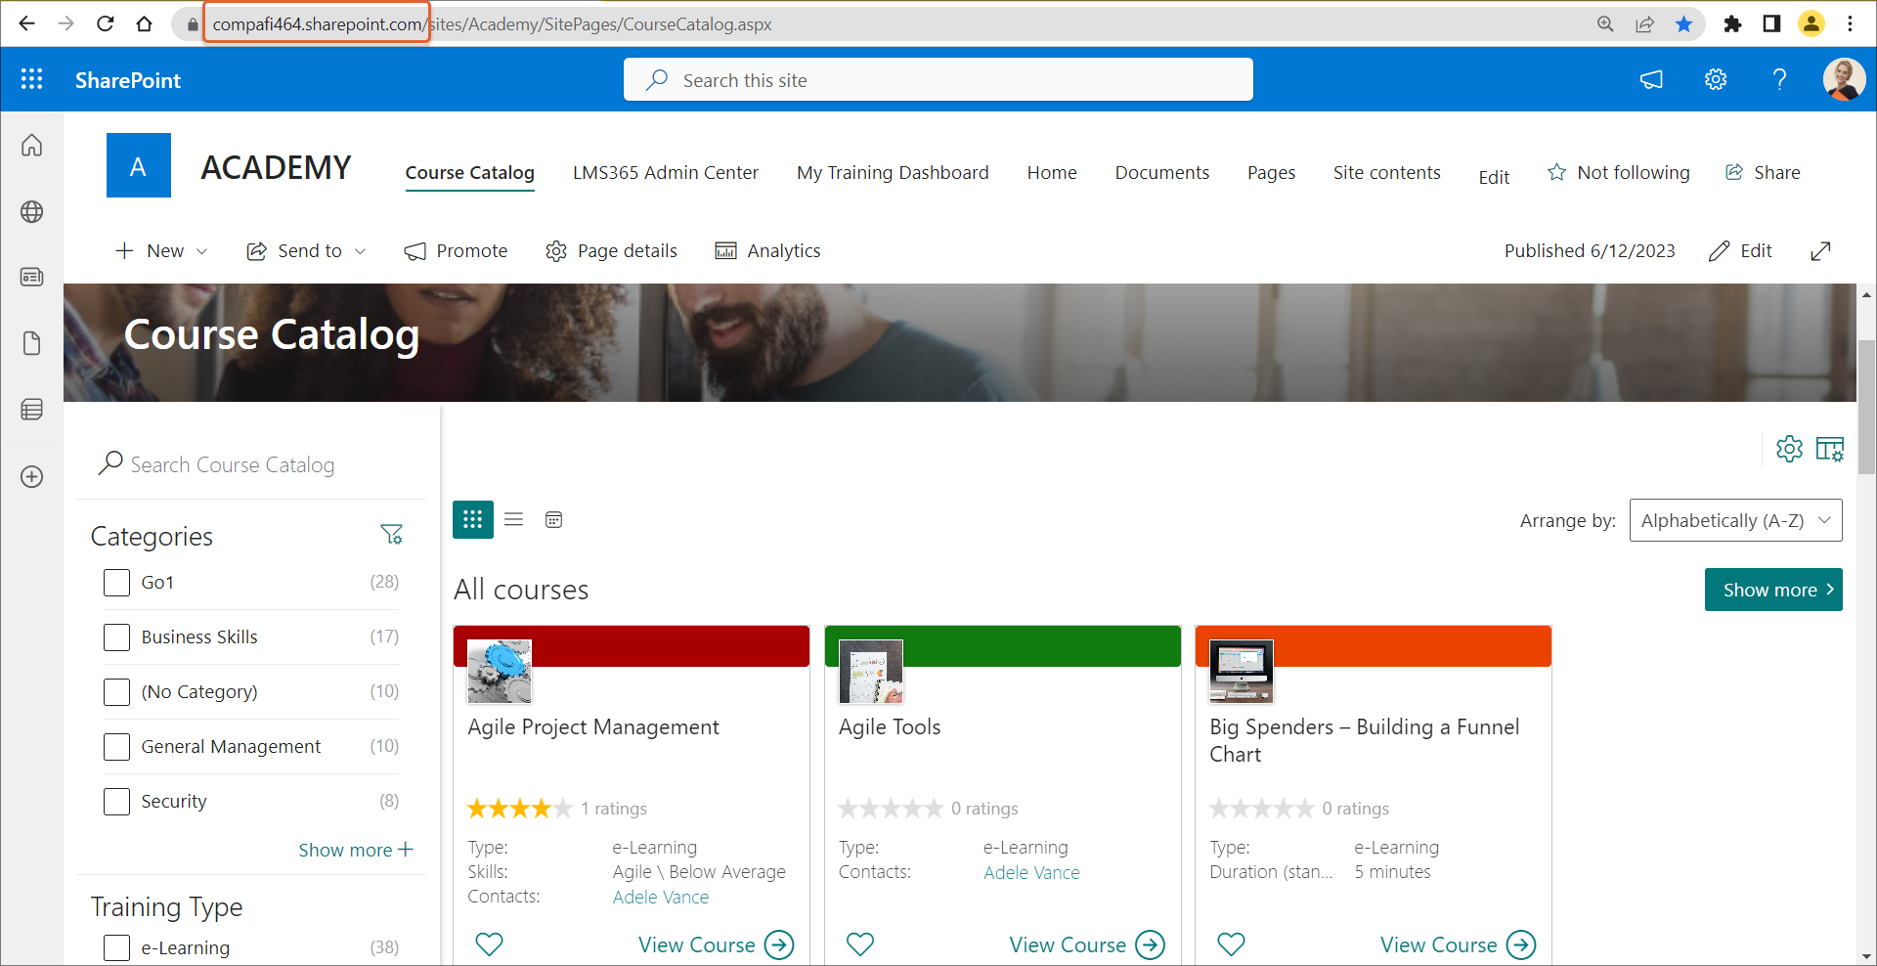This screenshot has width=1877, height=966.
Task: Tick the Business Skills category checkbox
Action: click(116, 637)
